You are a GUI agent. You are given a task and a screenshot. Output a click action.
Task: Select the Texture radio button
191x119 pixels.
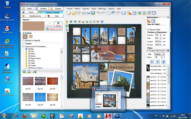[24, 43]
